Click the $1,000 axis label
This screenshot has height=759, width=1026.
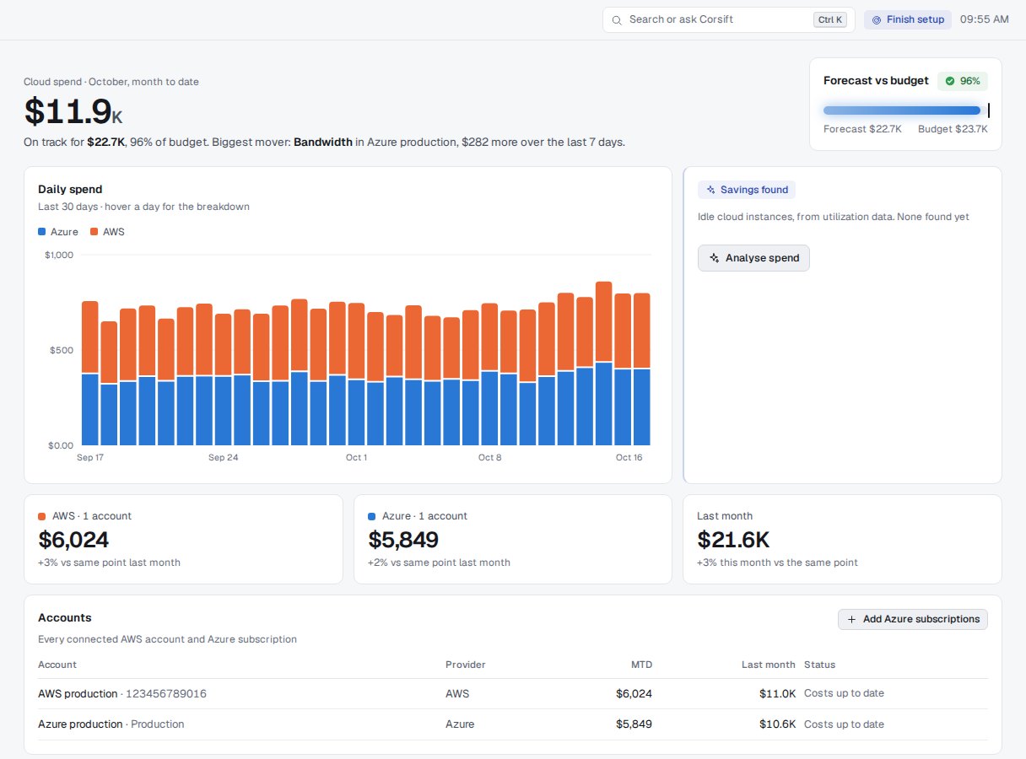pos(58,255)
